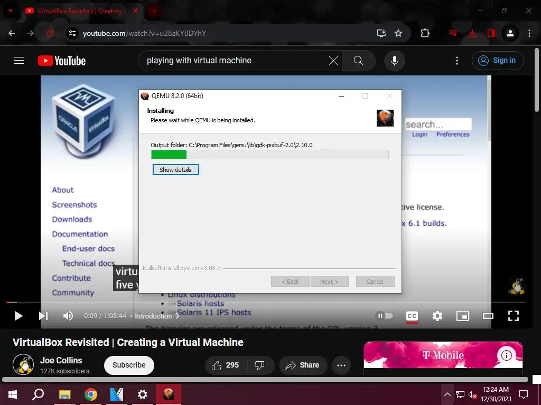Select the VirtualBox Revisited browser tab
This screenshot has width=541, height=405.
[x=80, y=11]
